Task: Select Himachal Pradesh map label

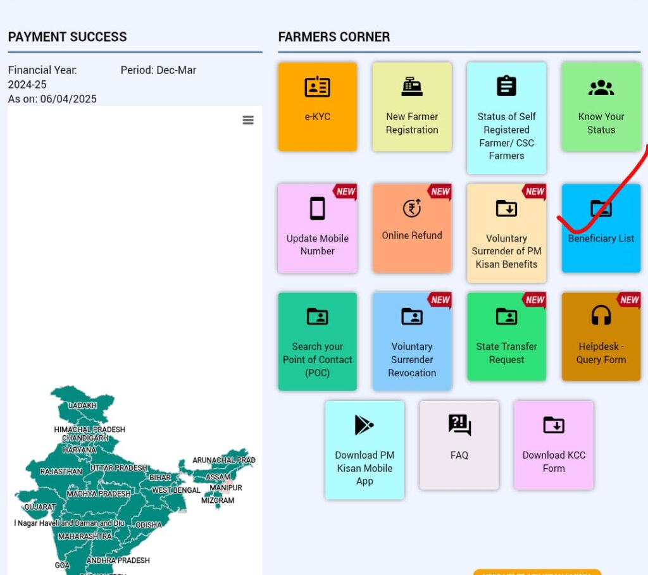Action: (90, 429)
